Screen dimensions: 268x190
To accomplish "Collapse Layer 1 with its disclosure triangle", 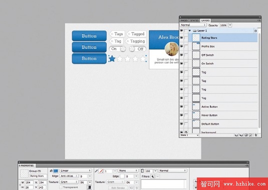I will click(x=190, y=30).
